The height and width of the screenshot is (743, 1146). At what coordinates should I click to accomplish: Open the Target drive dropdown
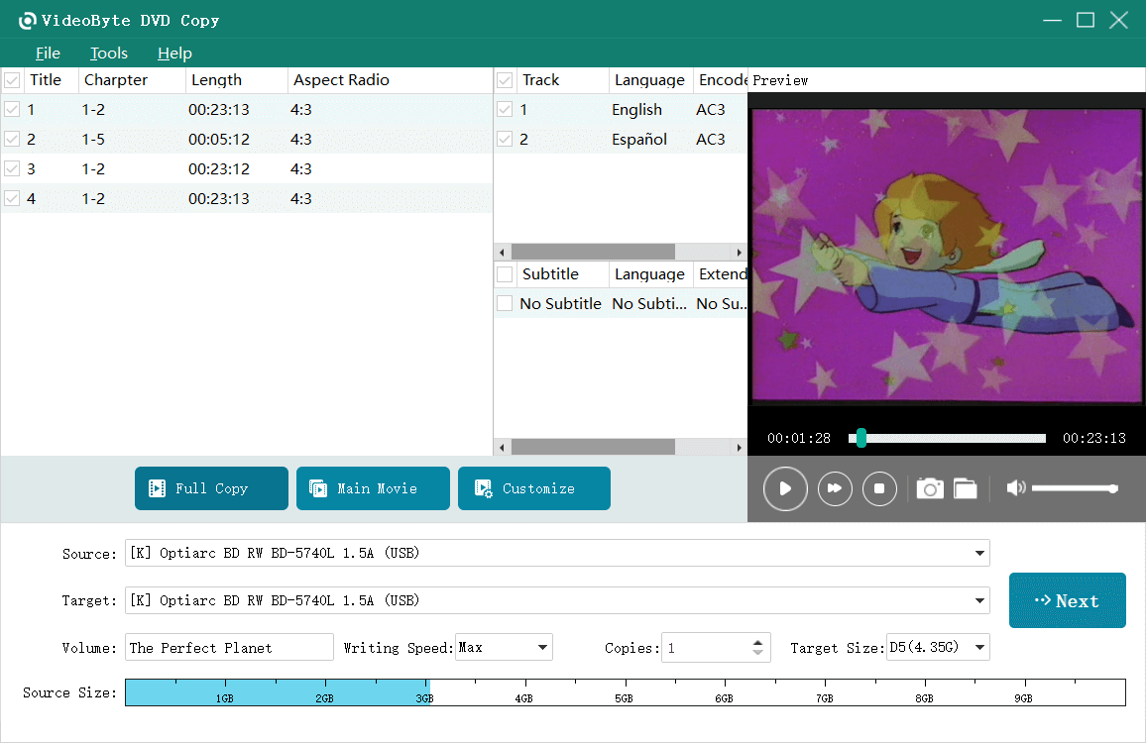point(979,600)
